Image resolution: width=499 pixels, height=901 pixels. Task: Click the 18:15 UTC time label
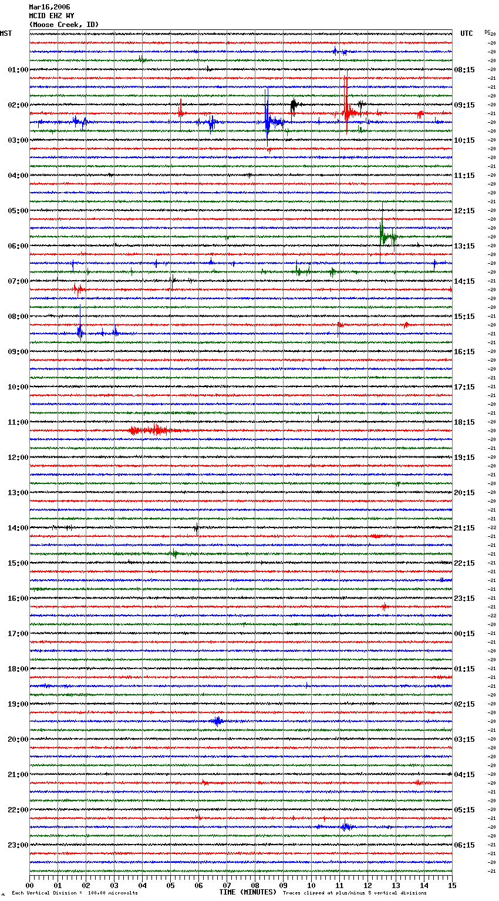(x=464, y=422)
